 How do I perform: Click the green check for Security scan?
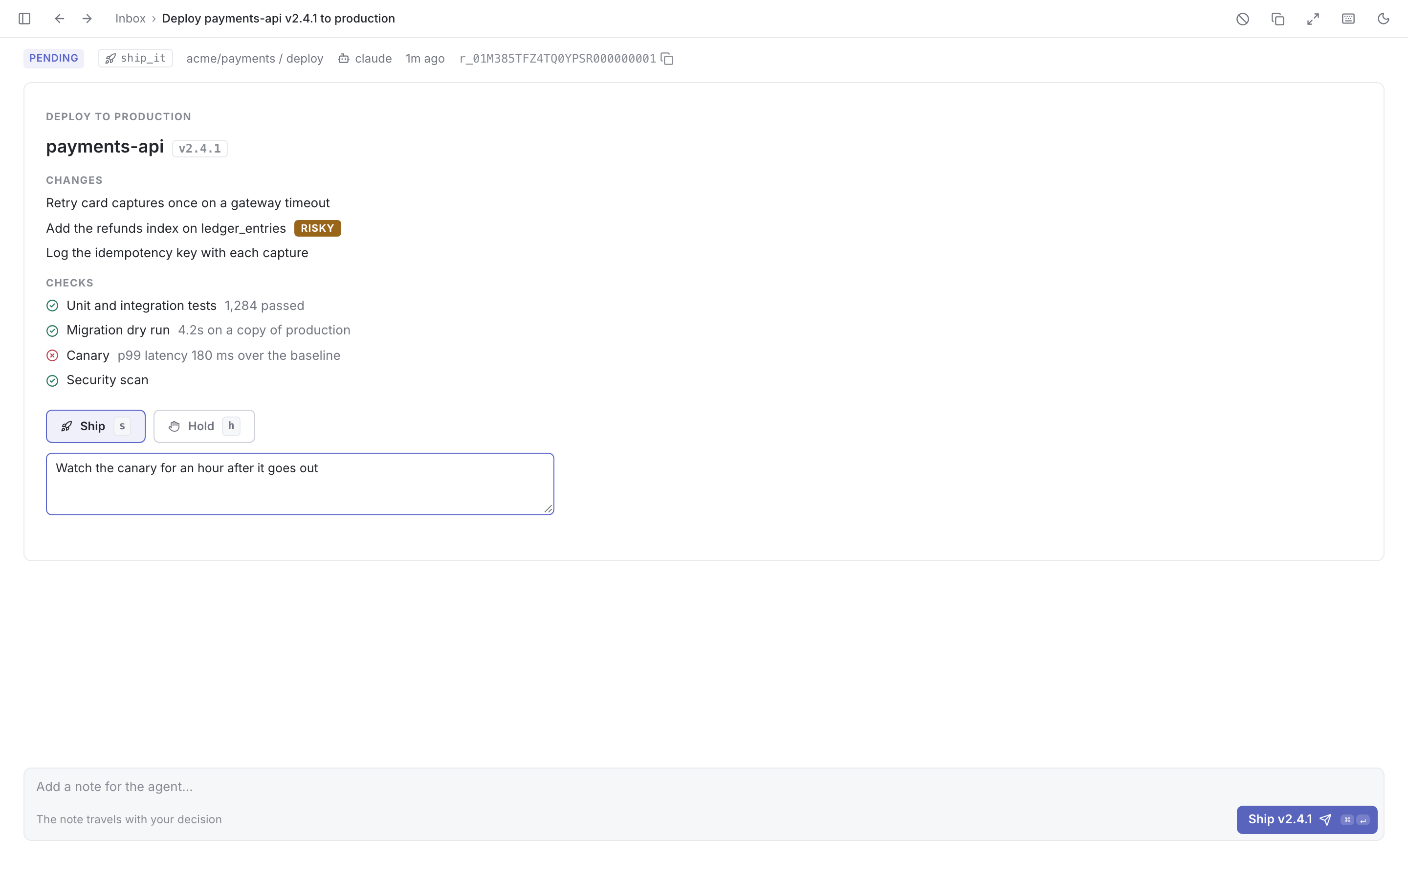pyautogui.click(x=52, y=381)
